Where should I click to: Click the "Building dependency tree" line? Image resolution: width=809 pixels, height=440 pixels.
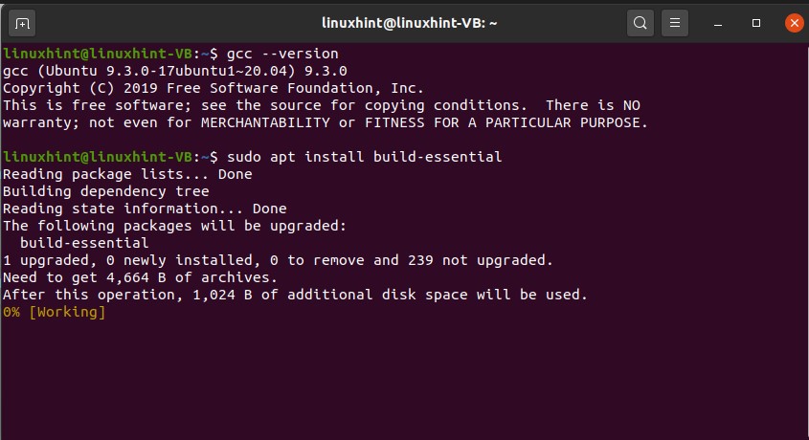click(x=105, y=191)
